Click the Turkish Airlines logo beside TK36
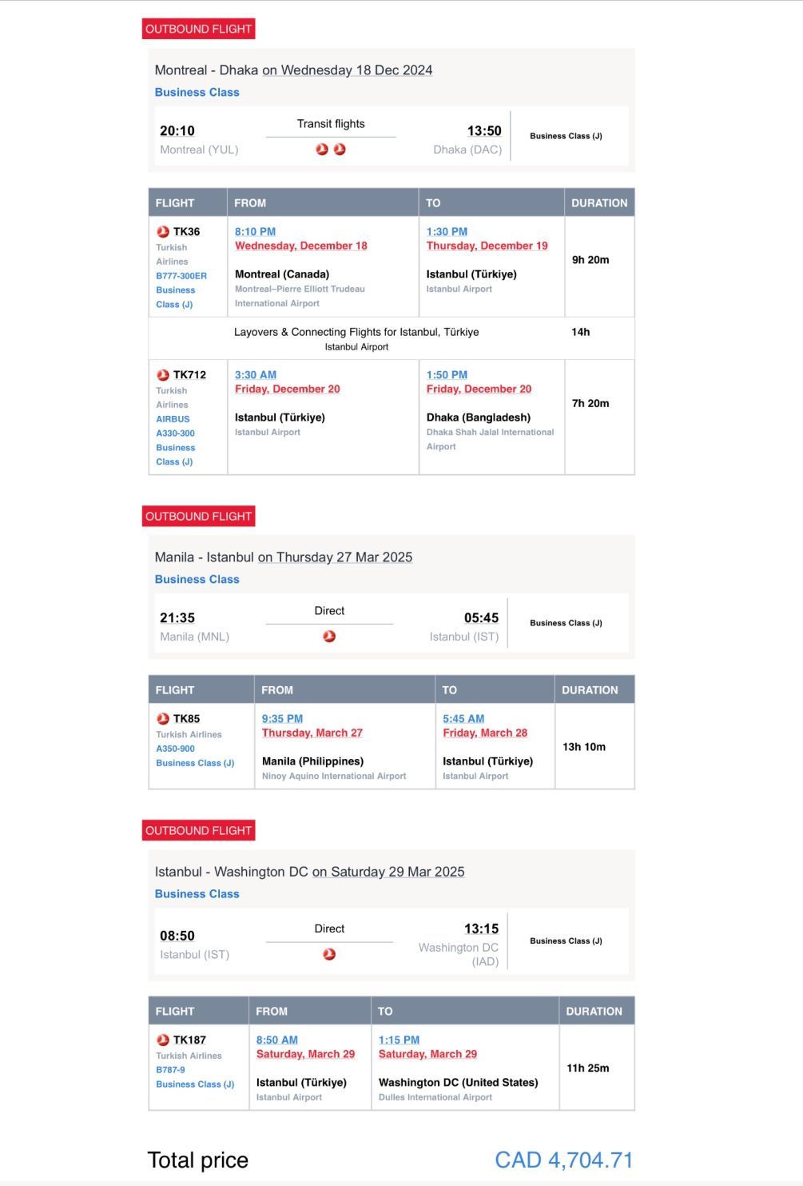803x1186 pixels. point(163,232)
